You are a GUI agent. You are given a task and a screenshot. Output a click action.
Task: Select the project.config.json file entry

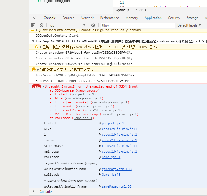click(56, 1)
